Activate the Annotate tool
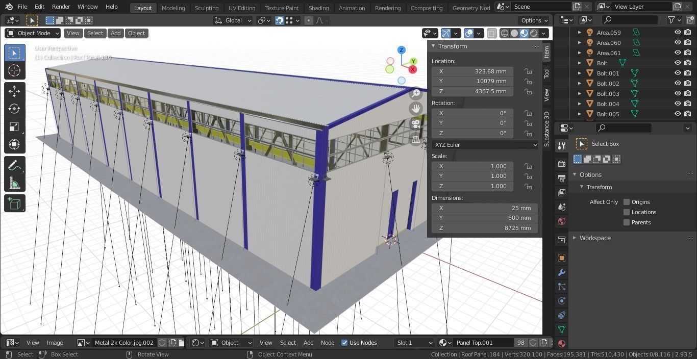Viewport: 697px width, 359px height. tap(14, 164)
